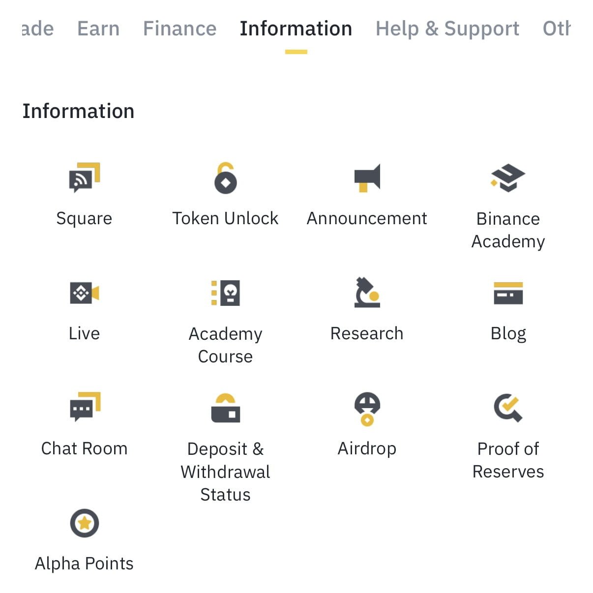Select the Research microscope icon
Viewport: 593px width, 593px height.
(366, 294)
